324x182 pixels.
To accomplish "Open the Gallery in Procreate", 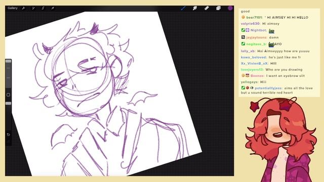I will pyautogui.click(x=12, y=8).
